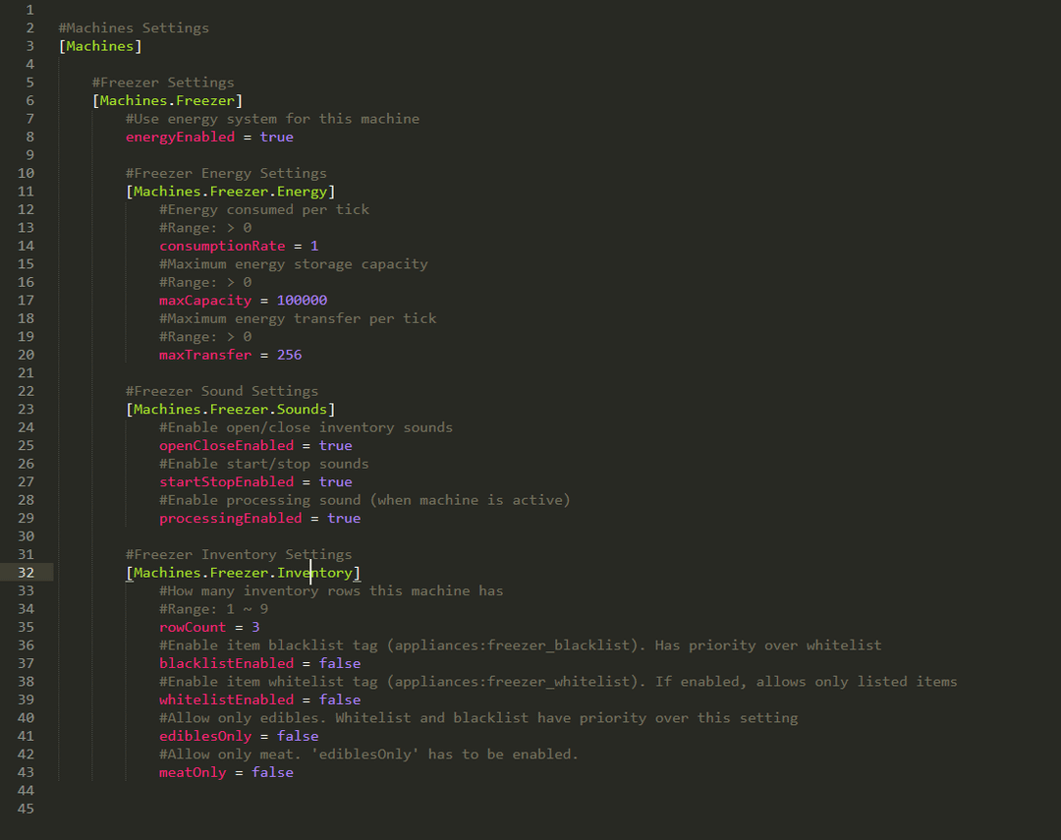Click the #Machines Settings comment

click(x=134, y=28)
